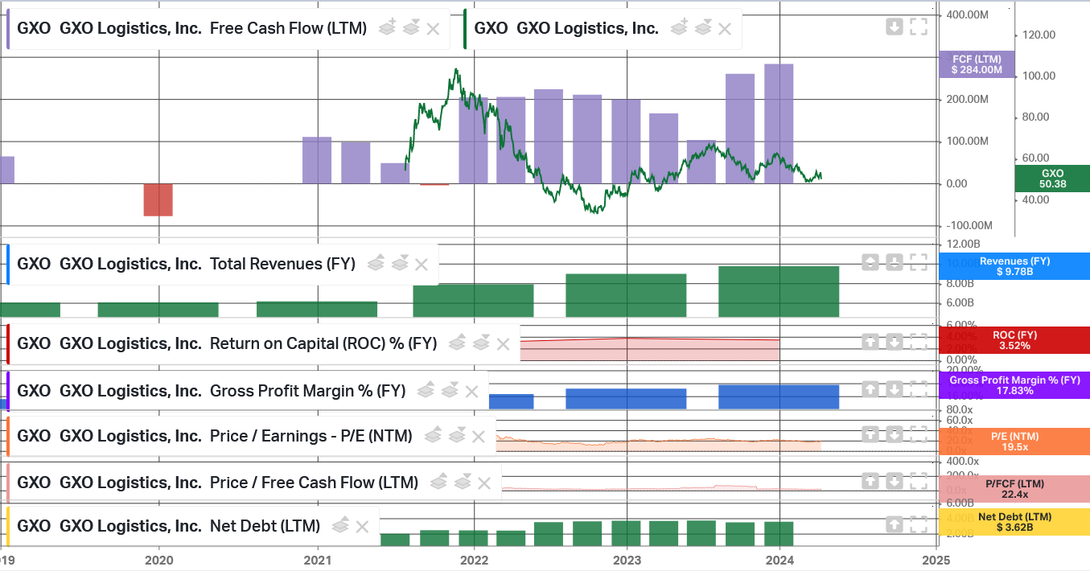Image resolution: width=1090 pixels, height=571 pixels.
Task: Click the 'Net Debt (LTM)' legend label
Action: pos(265,526)
